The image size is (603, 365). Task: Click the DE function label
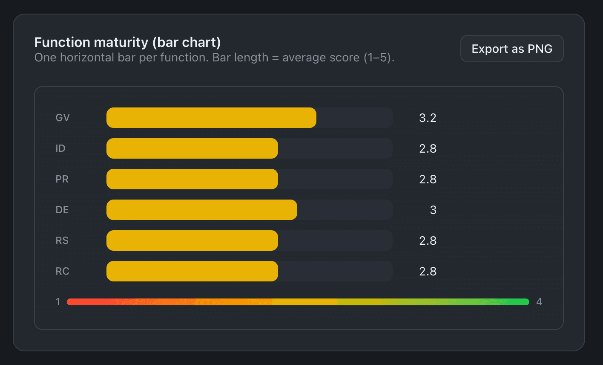62,209
